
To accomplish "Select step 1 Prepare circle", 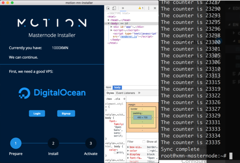I will click(x=16, y=143).
